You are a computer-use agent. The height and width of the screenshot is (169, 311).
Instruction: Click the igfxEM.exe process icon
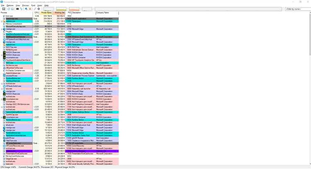pos(4,138)
